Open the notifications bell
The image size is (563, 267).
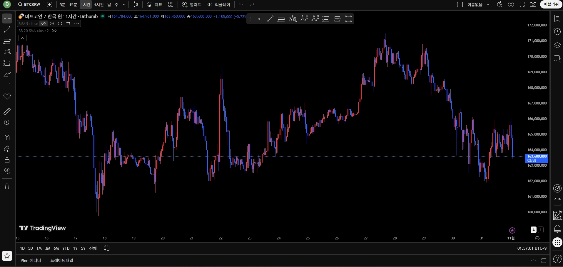click(557, 229)
